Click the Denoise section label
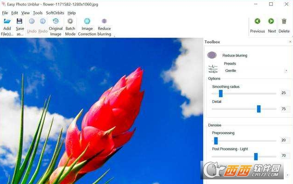The image size is (293, 184). (x=214, y=125)
